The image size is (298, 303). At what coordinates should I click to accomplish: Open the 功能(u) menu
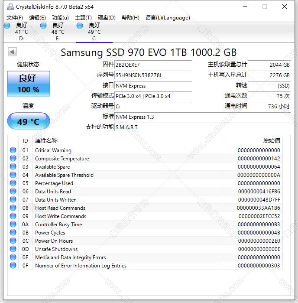[x=60, y=18]
